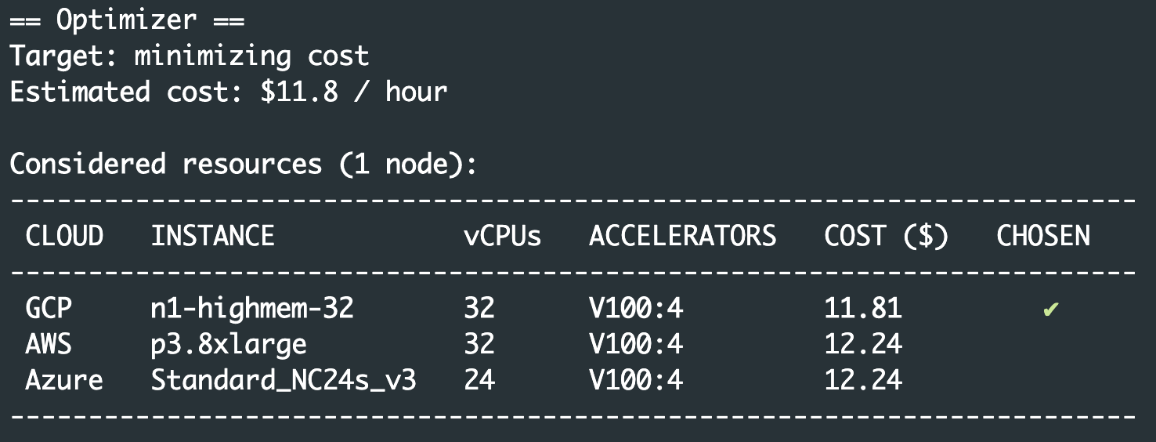Select the GCP cloud entry
This screenshot has width=1156, height=442.
click(49, 308)
